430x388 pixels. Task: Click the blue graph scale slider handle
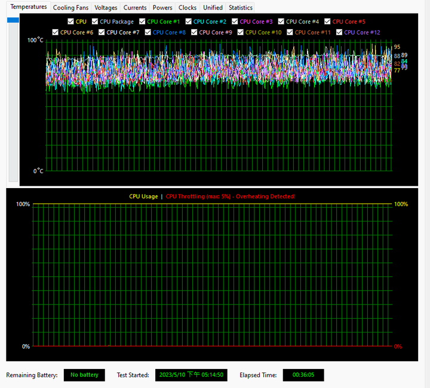[x=13, y=20]
